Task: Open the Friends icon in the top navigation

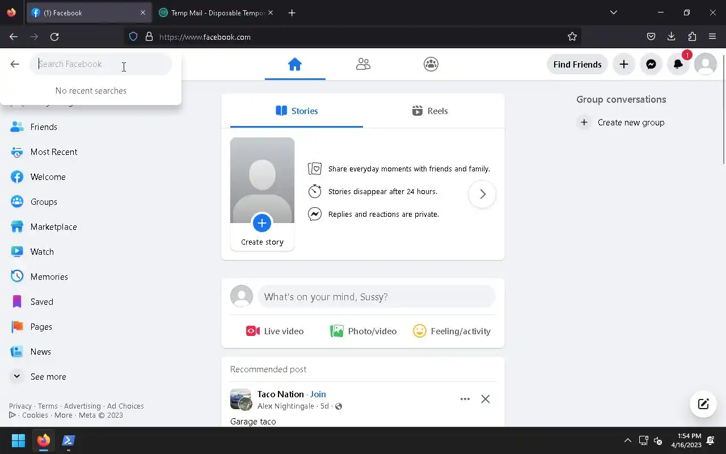Action: 363,64
